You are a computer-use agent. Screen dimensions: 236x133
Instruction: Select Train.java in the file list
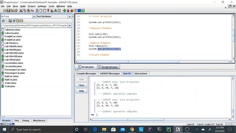pos(10,86)
